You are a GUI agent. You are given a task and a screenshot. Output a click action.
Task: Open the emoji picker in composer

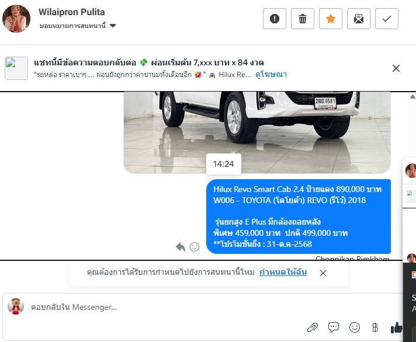click(x=355, y=327)
